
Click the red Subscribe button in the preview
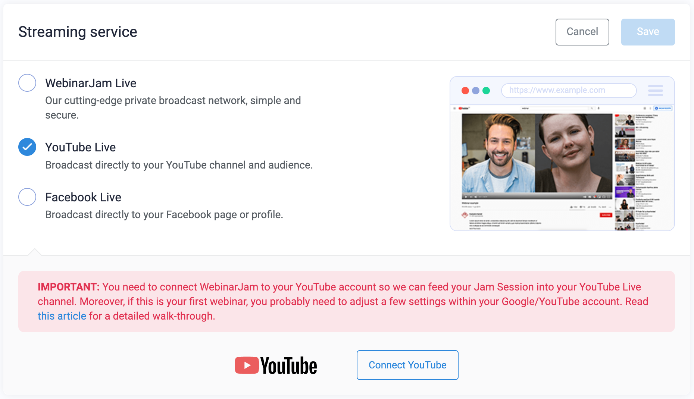[606, 215]
